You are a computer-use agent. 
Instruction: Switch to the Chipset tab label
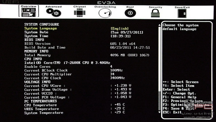(x=80, y=7)
